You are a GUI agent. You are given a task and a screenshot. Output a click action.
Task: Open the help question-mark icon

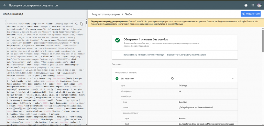point(246,5)
